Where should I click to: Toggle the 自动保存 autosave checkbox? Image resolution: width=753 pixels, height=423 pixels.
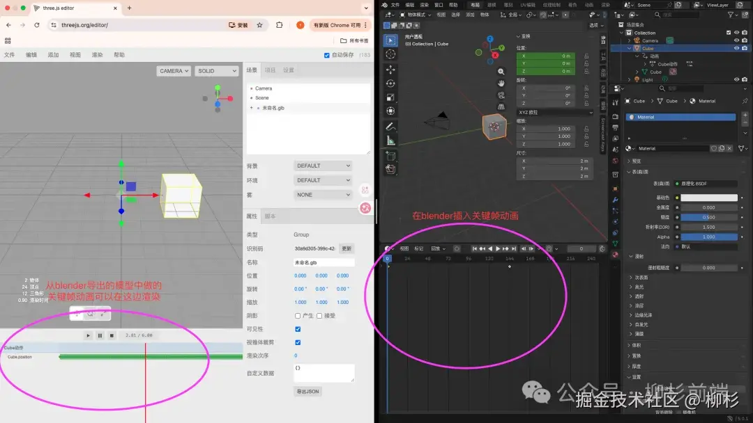point(327,55)
